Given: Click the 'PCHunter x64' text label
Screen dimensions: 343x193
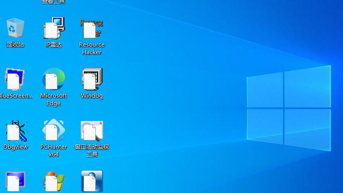Looking at the screenshot, I should 54,151.
